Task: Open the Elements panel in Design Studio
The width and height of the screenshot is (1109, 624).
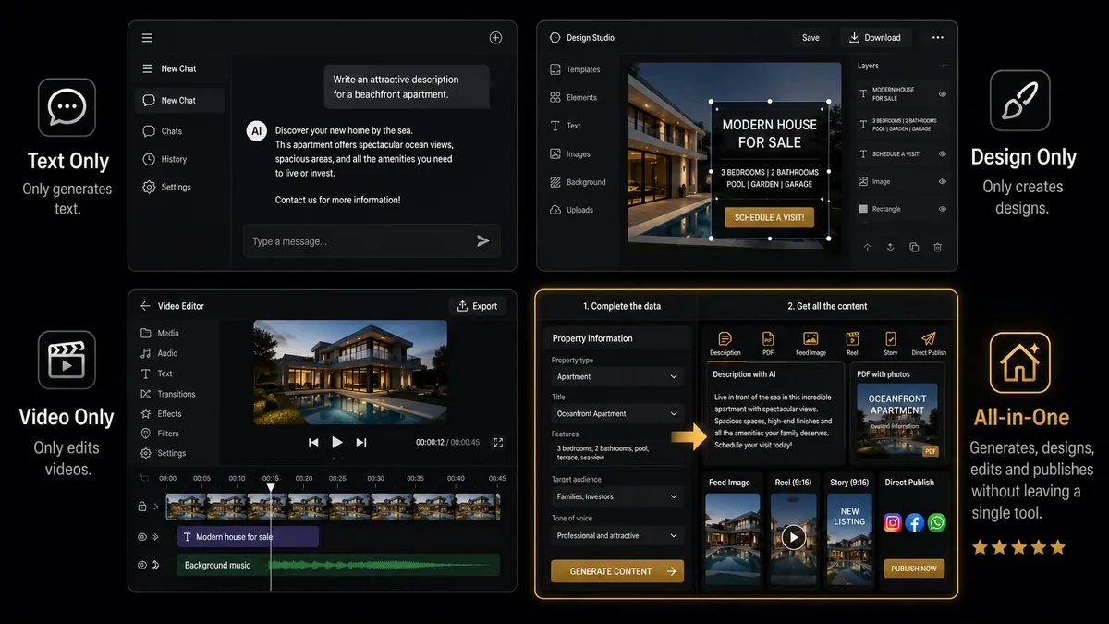Action: tap(573, 97)
